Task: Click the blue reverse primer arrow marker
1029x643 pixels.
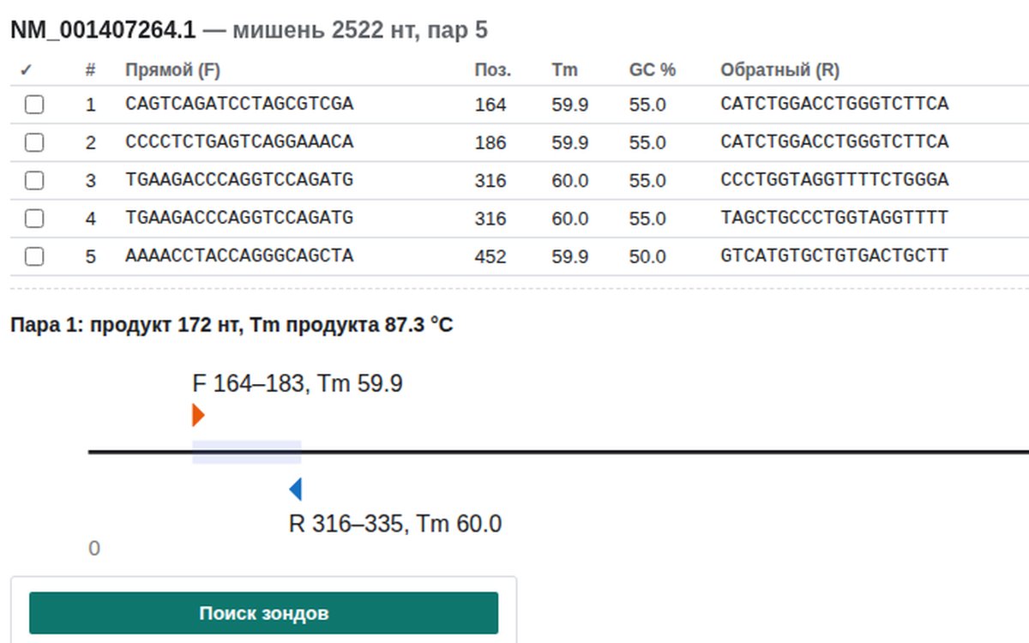Action: click(295, 490)
